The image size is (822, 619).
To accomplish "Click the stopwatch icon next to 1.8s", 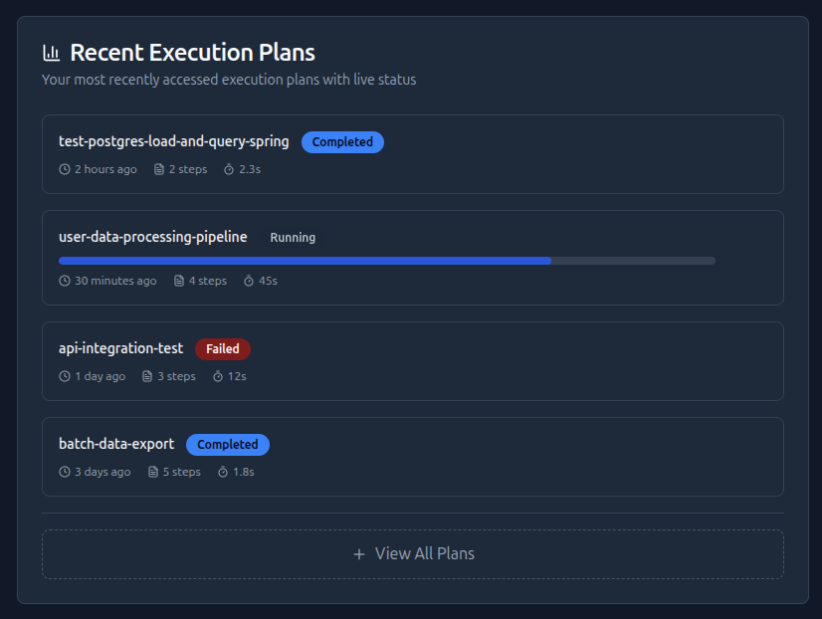I will click(223, 472).
